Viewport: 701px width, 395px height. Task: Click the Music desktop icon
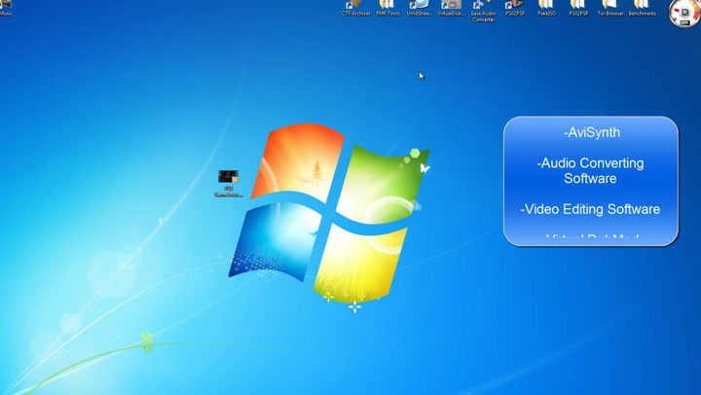point(6,8)
